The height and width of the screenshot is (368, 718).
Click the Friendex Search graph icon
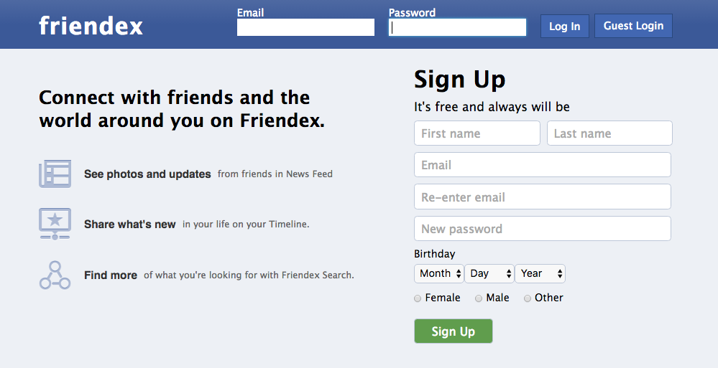55,275
